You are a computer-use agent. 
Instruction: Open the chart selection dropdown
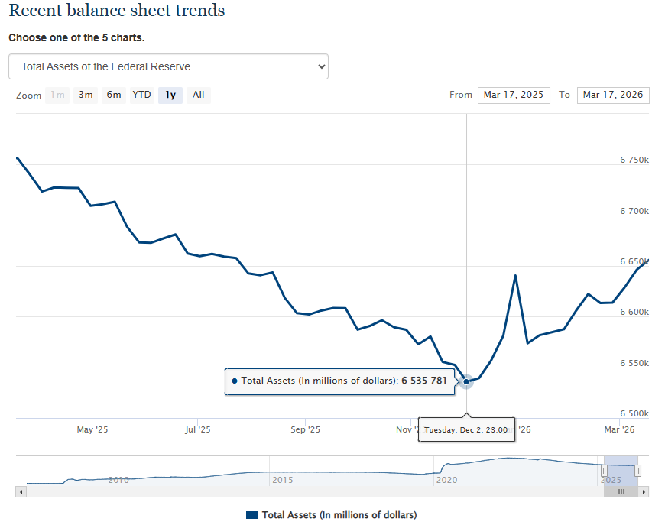(x=168, y=66)
